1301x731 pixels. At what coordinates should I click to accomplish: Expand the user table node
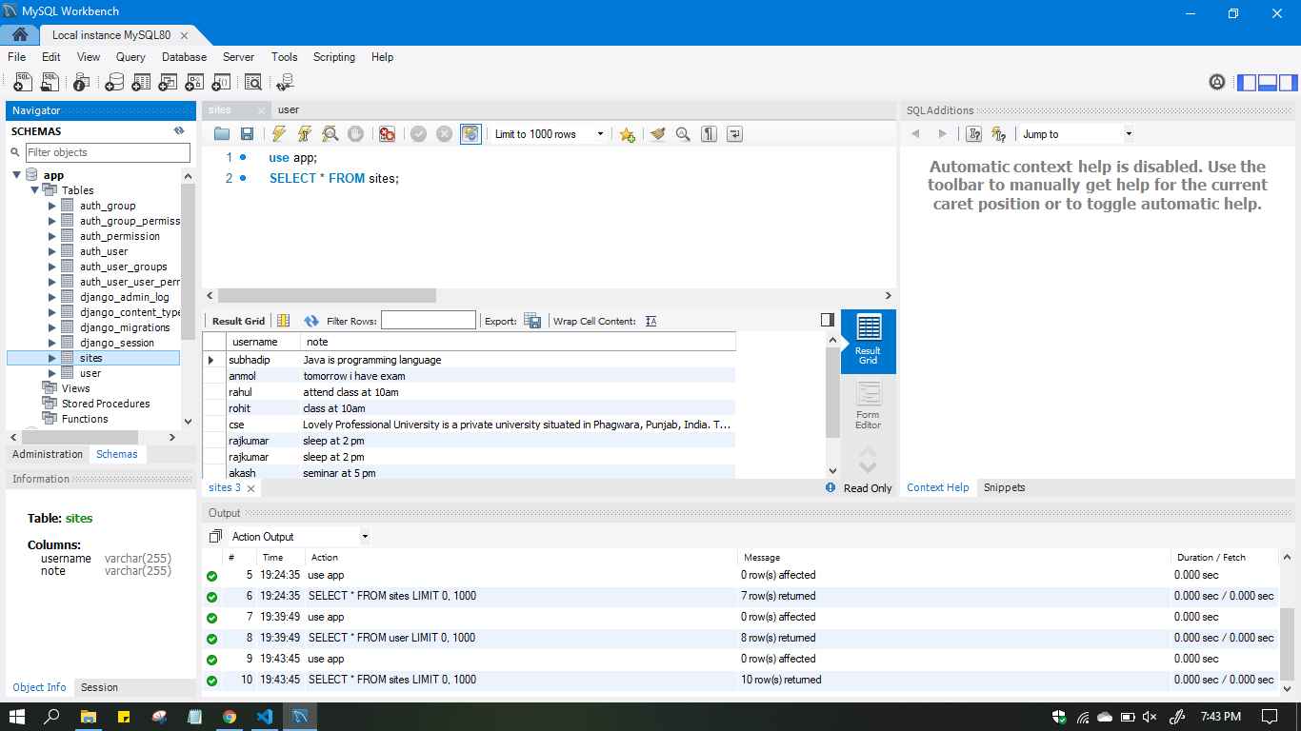[52, 373]
